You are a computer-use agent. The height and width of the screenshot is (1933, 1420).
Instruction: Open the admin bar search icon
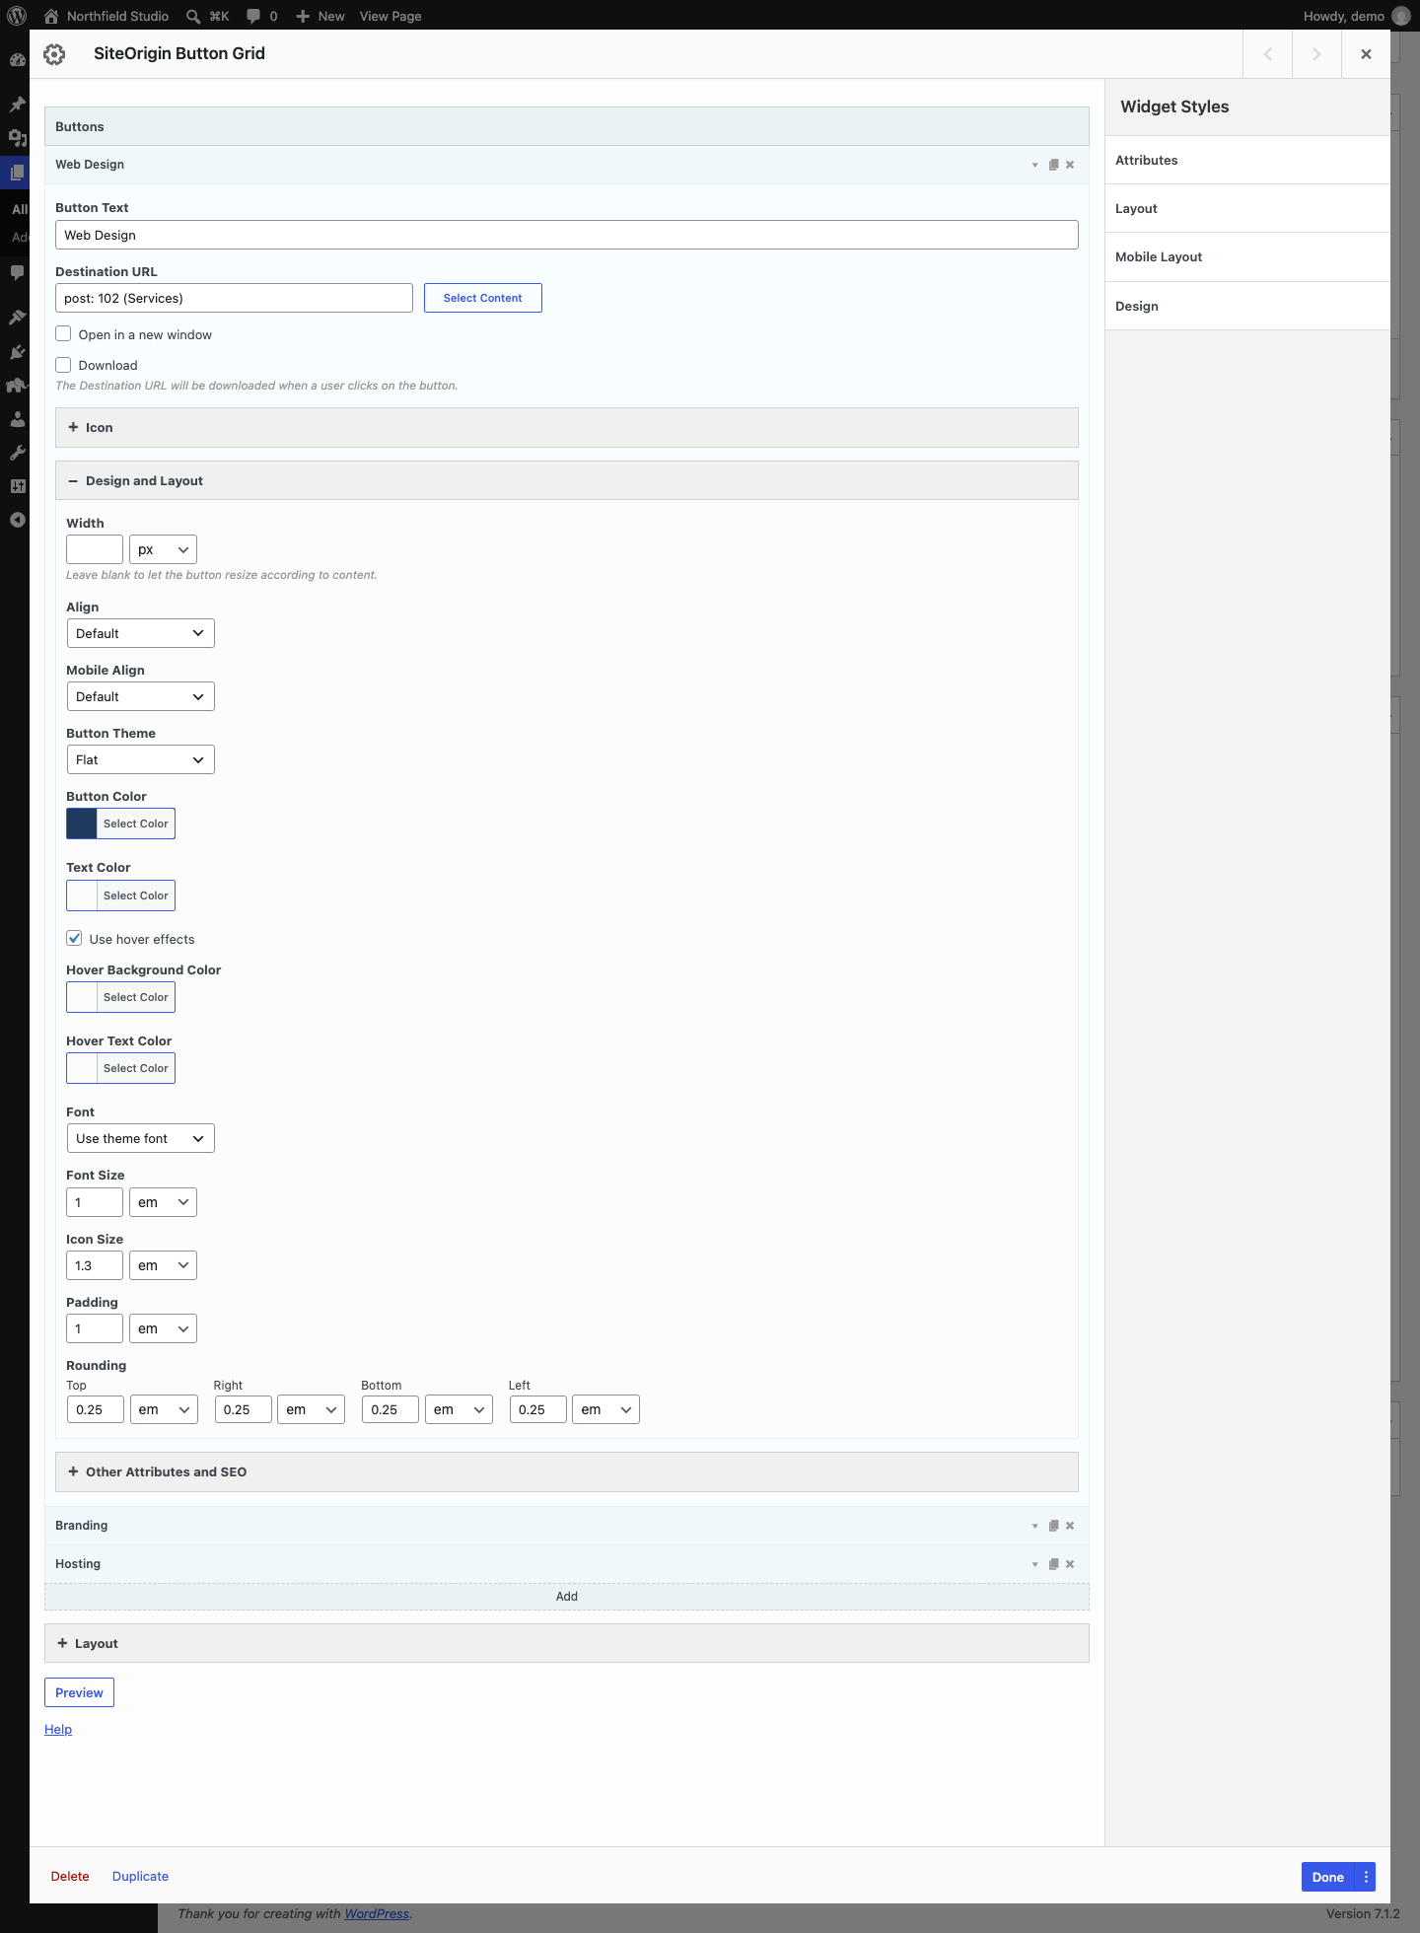[193, 16]
